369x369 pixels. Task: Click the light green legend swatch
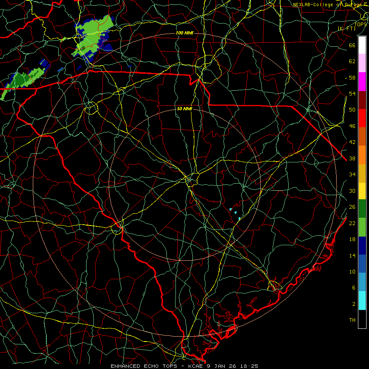362,227
